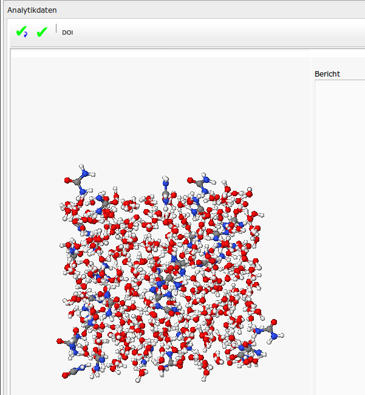Click the plain green checkmark icon
This screenshot has width=365, height=395.
coord(42,32)
